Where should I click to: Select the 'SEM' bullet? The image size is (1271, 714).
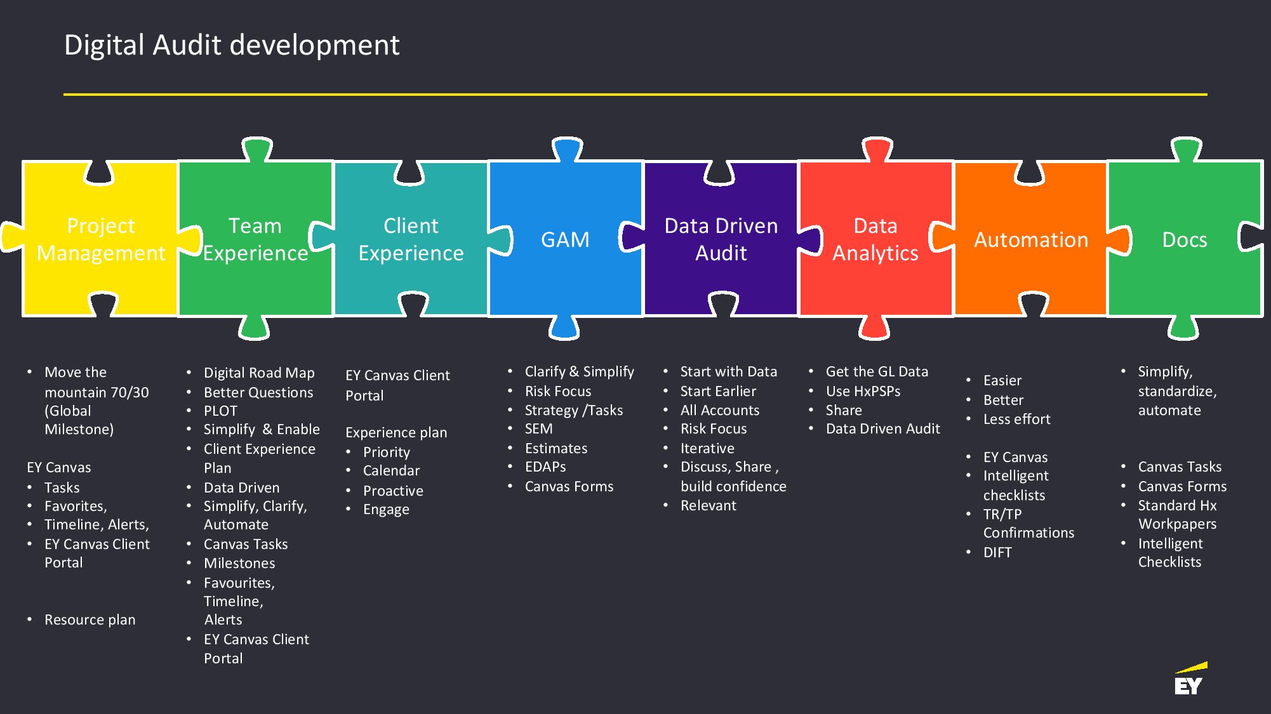538,428
